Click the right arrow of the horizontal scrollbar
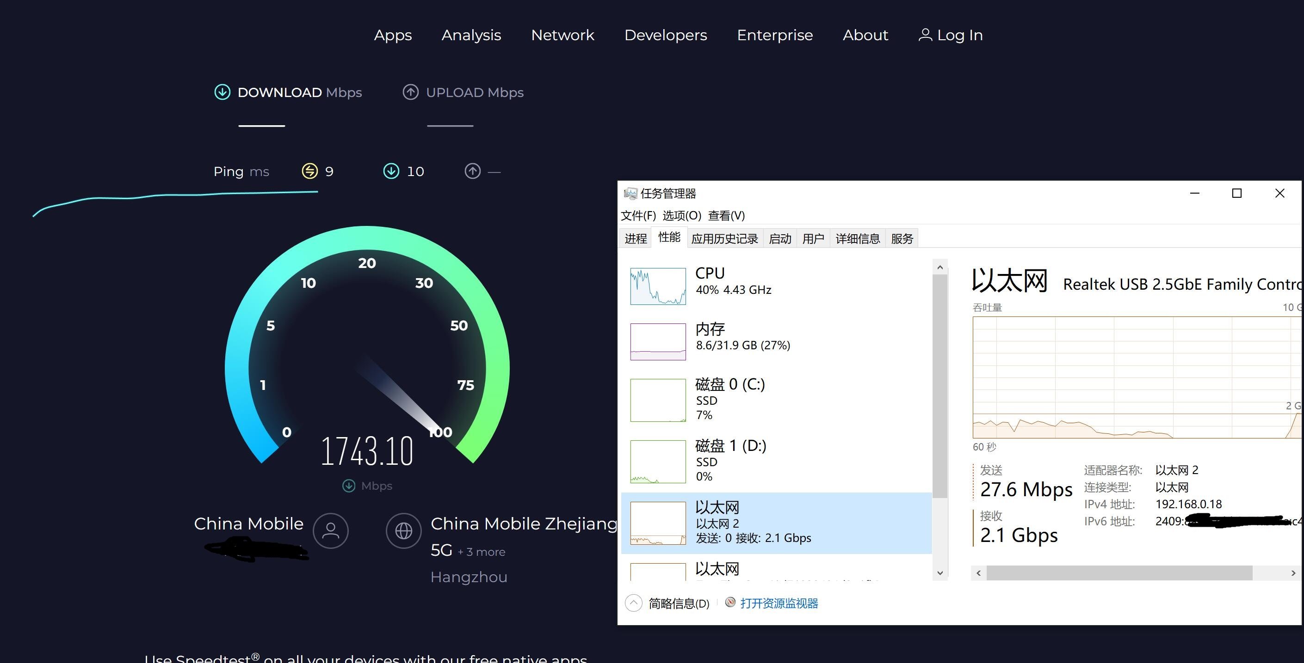The width and height of the screenshot is (1304, 663). click(x=1293, y=573)
